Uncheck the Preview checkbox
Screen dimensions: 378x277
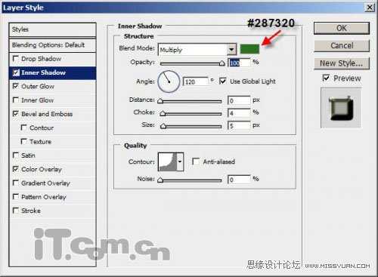point(326,78)
